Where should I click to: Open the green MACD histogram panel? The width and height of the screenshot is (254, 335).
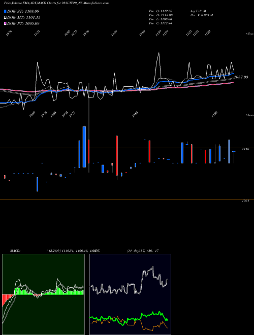(43, 294)
